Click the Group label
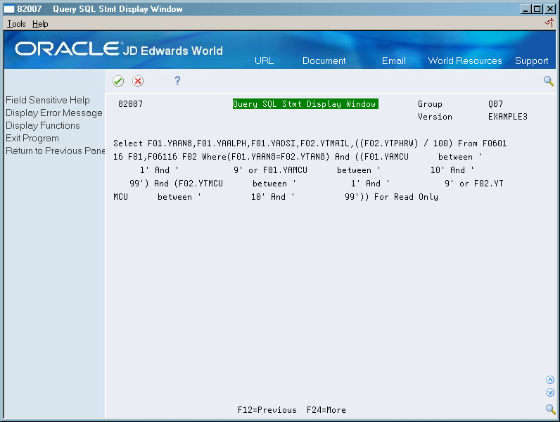The image size is (560, 422). tap(430, 104)
